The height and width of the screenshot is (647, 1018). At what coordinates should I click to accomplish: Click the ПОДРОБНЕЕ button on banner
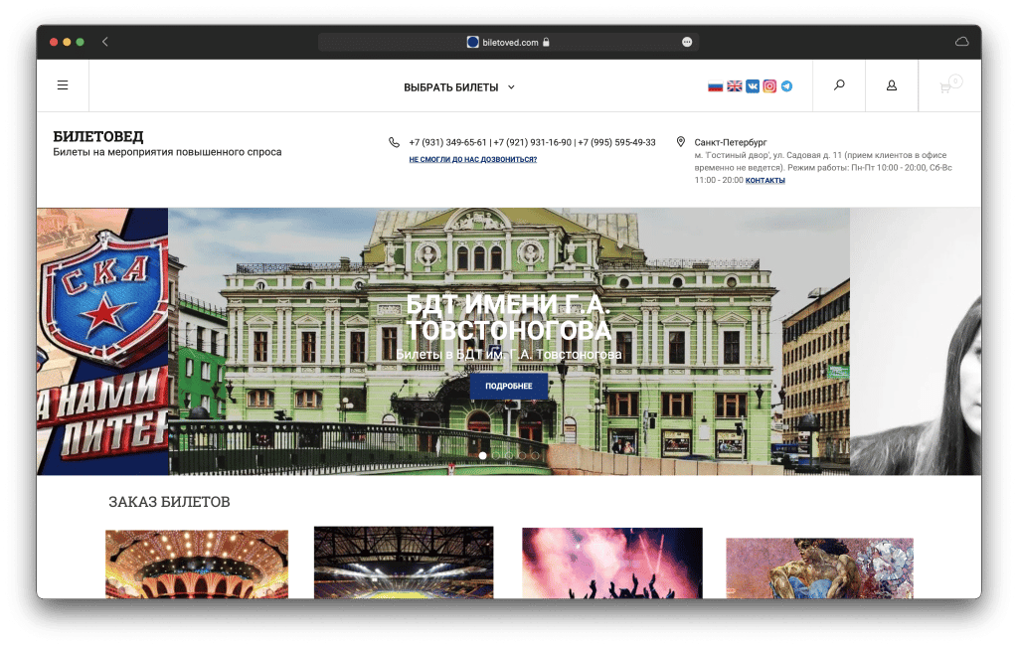pos(508,386)
